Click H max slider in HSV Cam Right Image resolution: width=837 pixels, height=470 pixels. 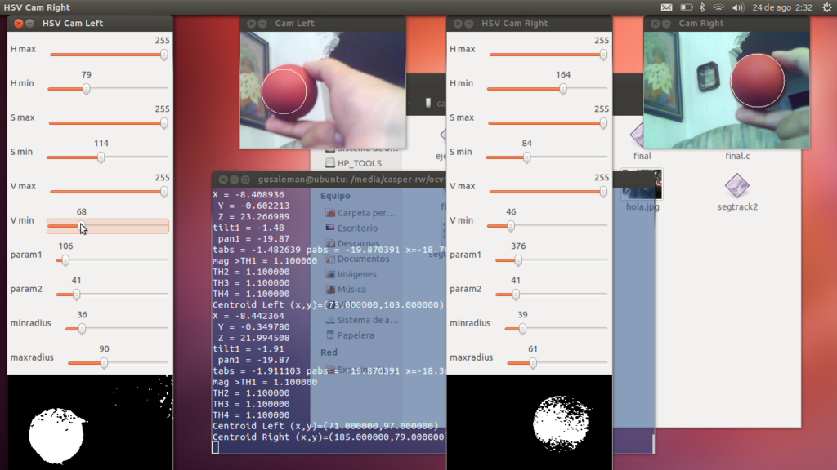pyautogui.click(x=548, y=55)
